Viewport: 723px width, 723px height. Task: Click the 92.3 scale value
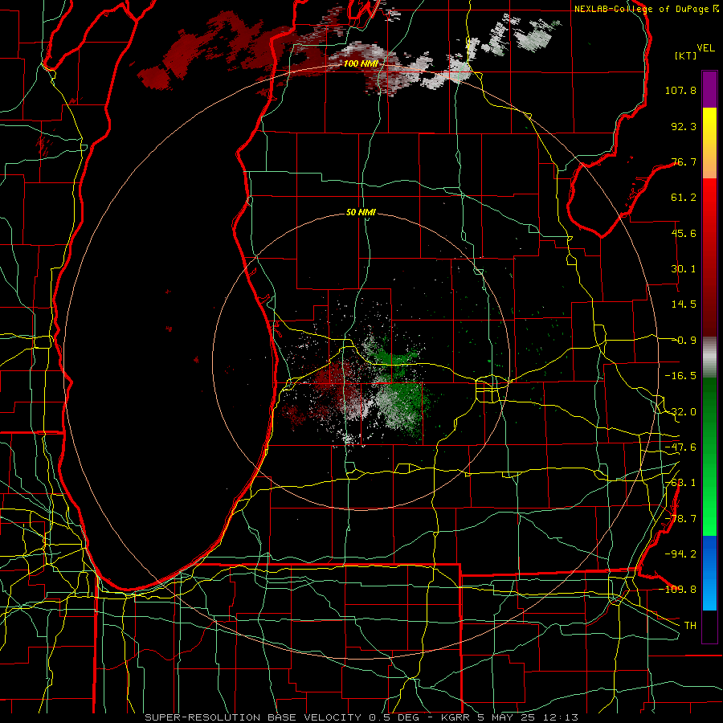(x=684, y=126)
